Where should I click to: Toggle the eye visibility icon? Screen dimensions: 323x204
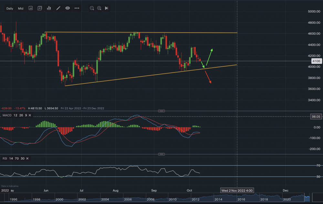click(x=68, y=8)
